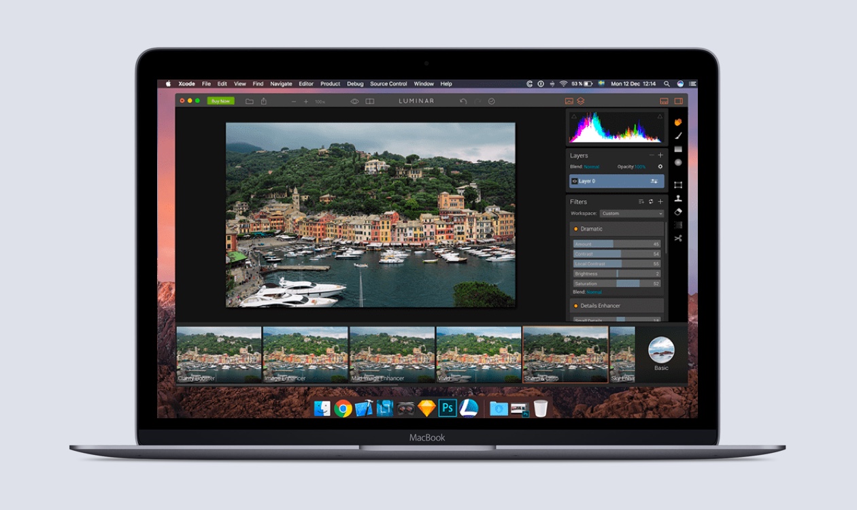
Task: Click the 100% zoom level
Action: point(320,102)
